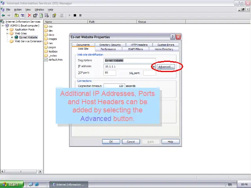
Task: Click the docs folder icon
Action: [46, 34]
